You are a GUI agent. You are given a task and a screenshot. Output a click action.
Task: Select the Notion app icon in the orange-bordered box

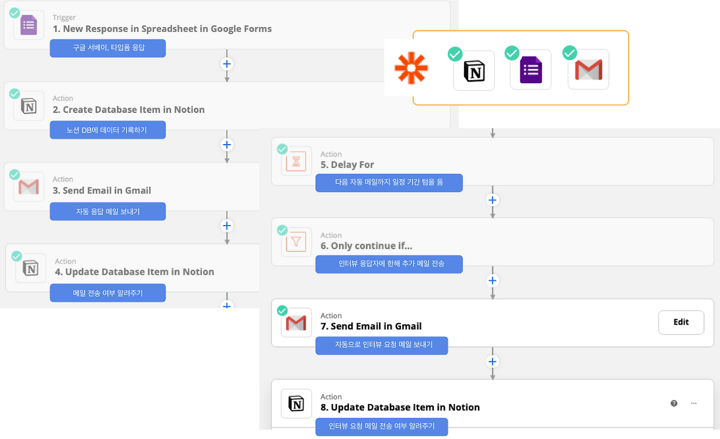click(474, 71)
